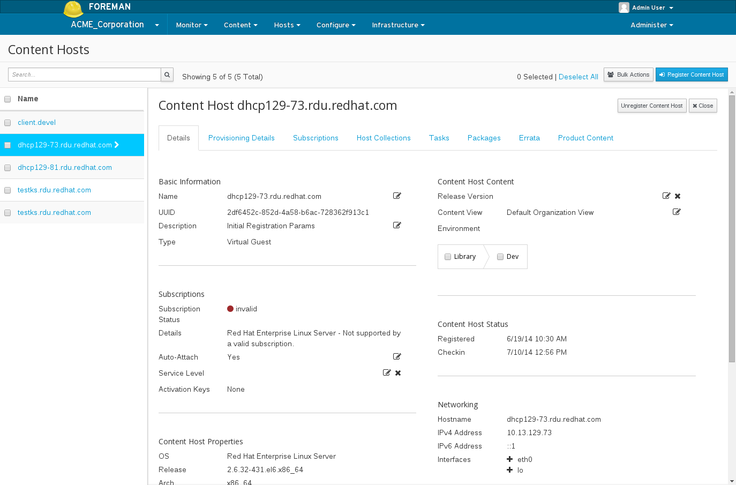The width and height of the screenshot is (736, 485).
Task: Click the Foreman hard hat logo
Action: coord(73,9)
